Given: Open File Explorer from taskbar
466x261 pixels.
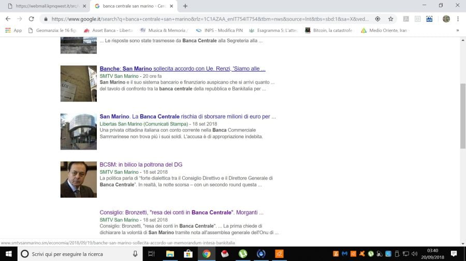Looking at the screenshot, I should tap(170, 254).
